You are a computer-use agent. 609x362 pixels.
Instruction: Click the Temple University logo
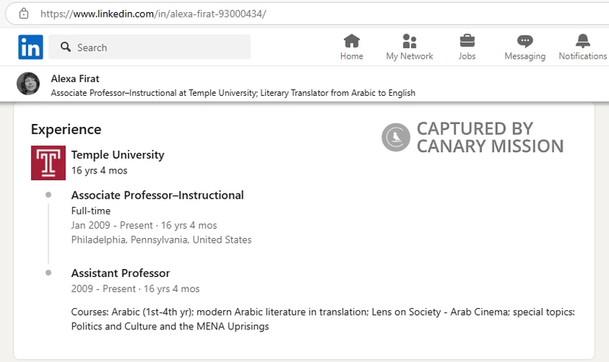point(48,163)
